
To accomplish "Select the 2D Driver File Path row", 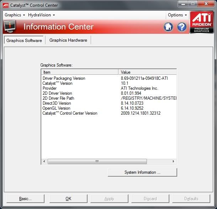I will point(109,98).
